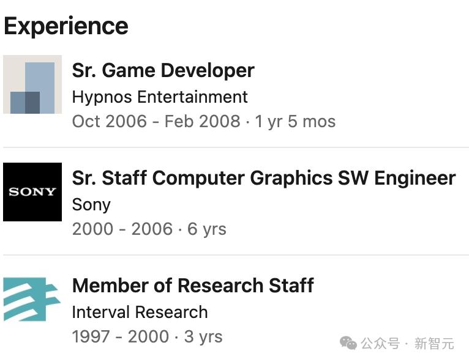Open the Sr. Game Developer position
Screen dimensions: 469x362
point(163,70)
